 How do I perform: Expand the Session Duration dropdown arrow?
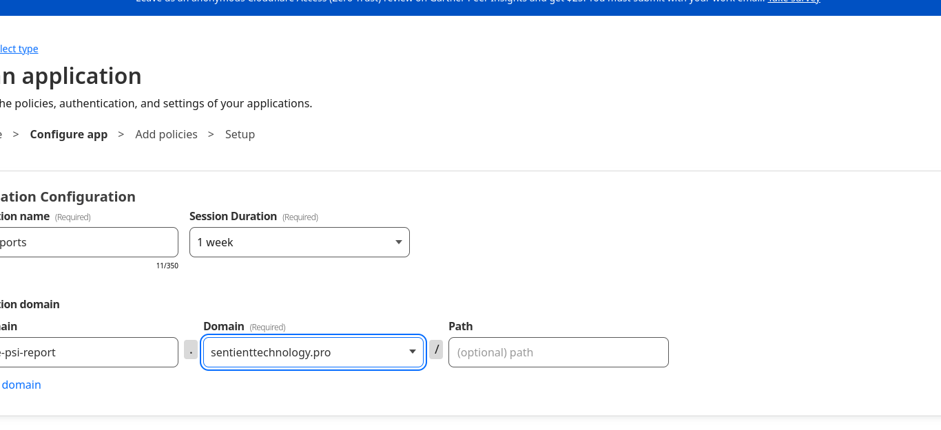click(x=398, y=242)
